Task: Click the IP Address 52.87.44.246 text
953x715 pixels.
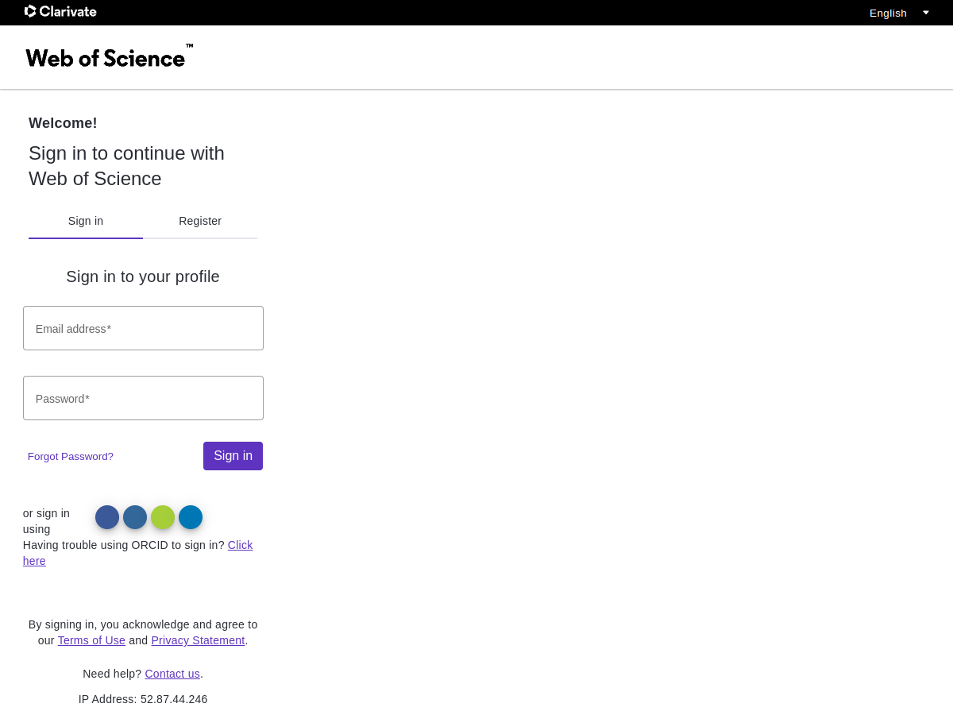Action: coord(143,699)
